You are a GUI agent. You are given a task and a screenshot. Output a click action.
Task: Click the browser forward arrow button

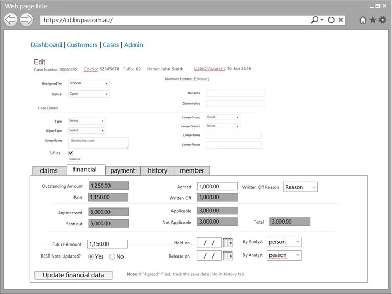pyautogui.click(x=27, y=19)
